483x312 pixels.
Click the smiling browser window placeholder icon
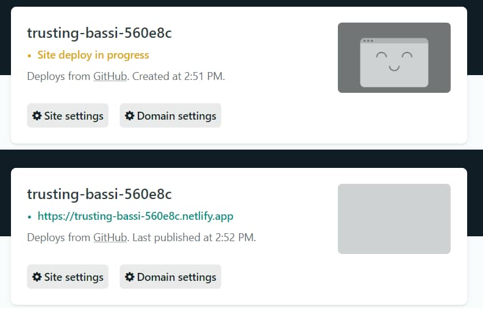pyautogui.click(x=394, y=62)
